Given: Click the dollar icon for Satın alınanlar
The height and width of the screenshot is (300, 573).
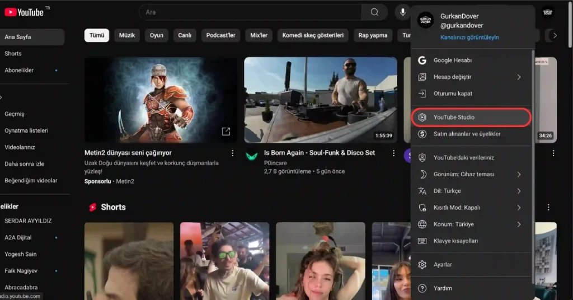Looking at the screenshot, I should tap(422, 134).
